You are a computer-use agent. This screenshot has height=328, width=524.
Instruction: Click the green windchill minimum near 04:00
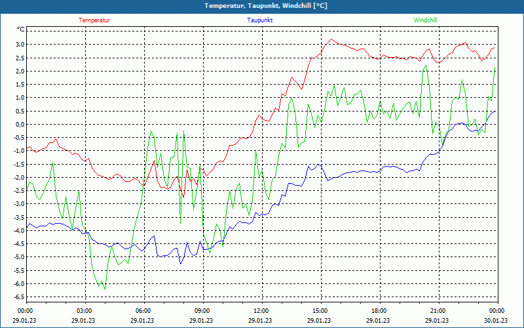pyautogui.click(x=105, y=289)
